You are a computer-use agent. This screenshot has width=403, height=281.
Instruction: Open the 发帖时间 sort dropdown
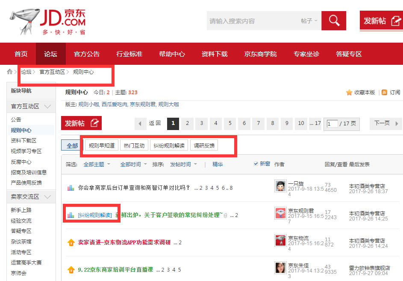pyautogui.click(x=183, y=164)
